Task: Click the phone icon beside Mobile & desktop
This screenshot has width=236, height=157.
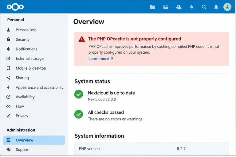Action: click(8, 68)
